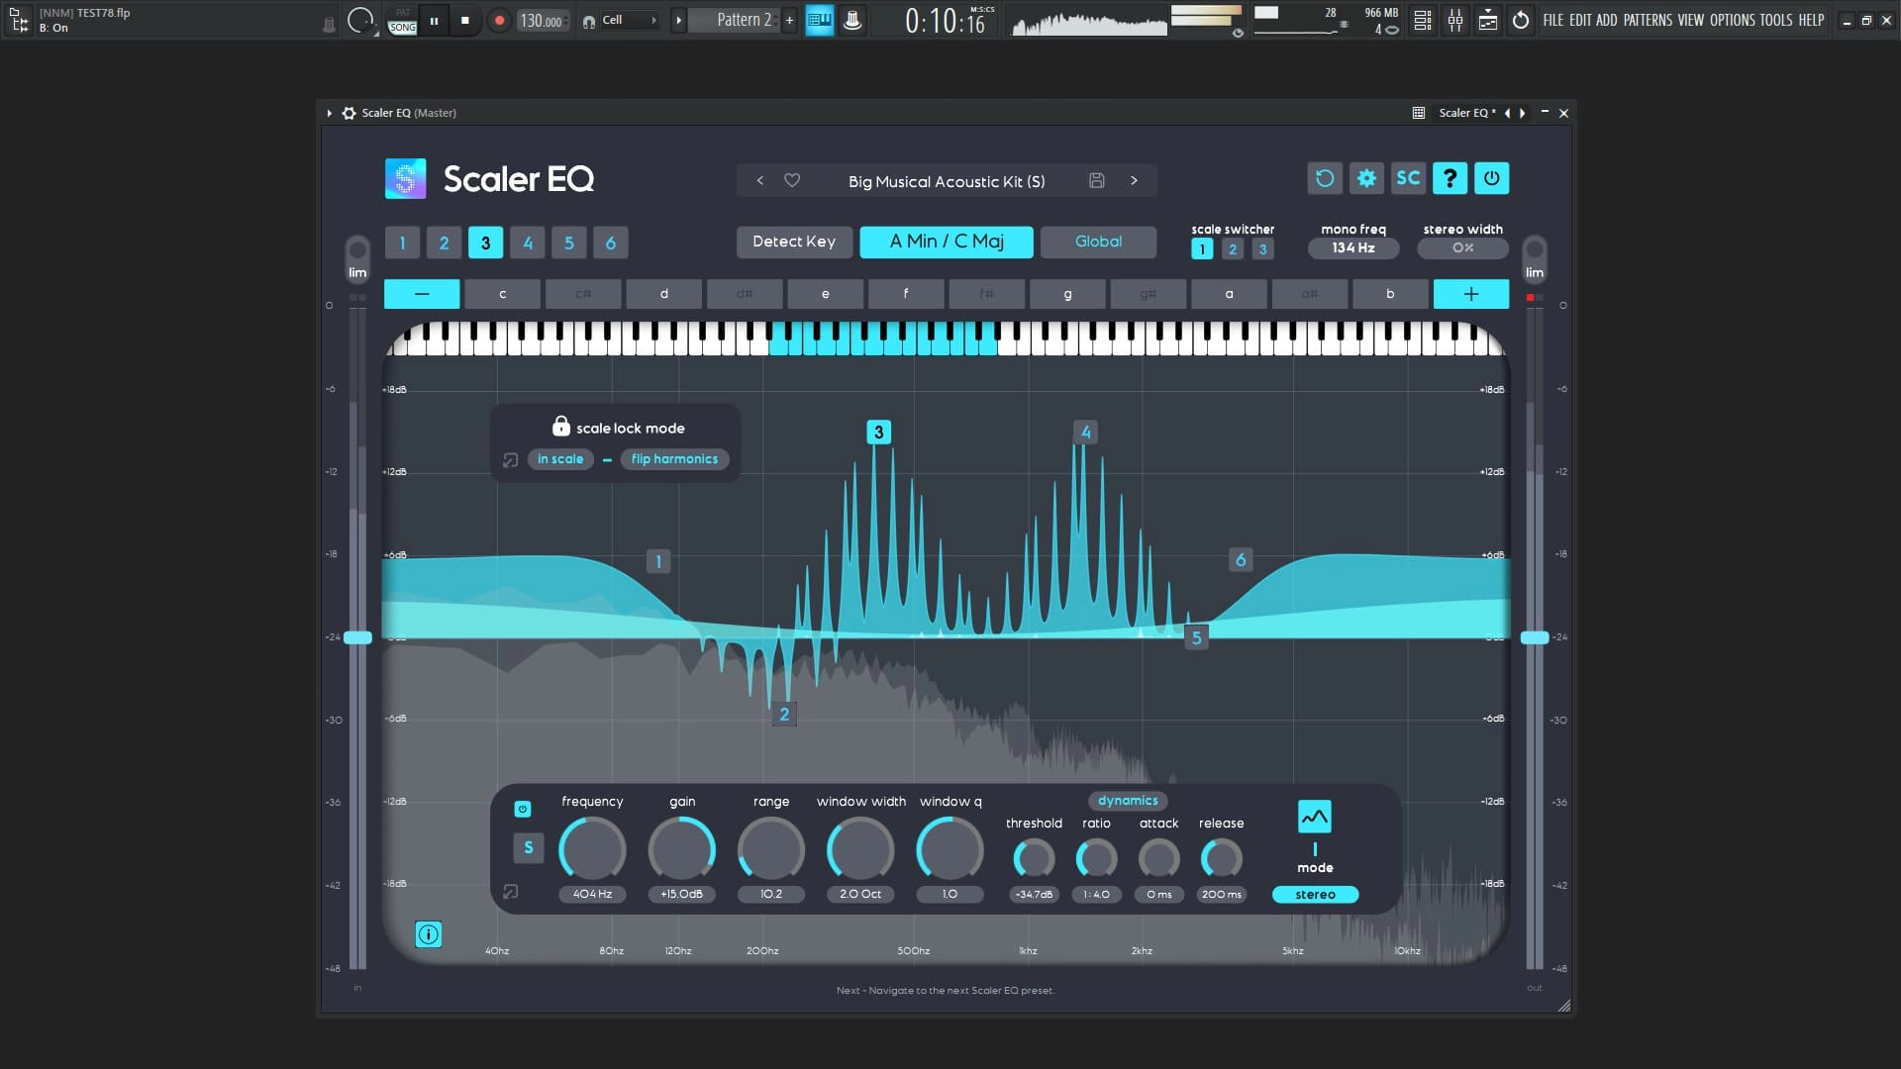The height and width of the screenshot is (1069, 1901).
Task: Click the FL Studio record button
Action: 499,20
